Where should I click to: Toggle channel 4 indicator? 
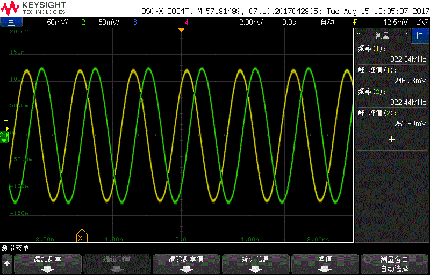tap(187, 23)
